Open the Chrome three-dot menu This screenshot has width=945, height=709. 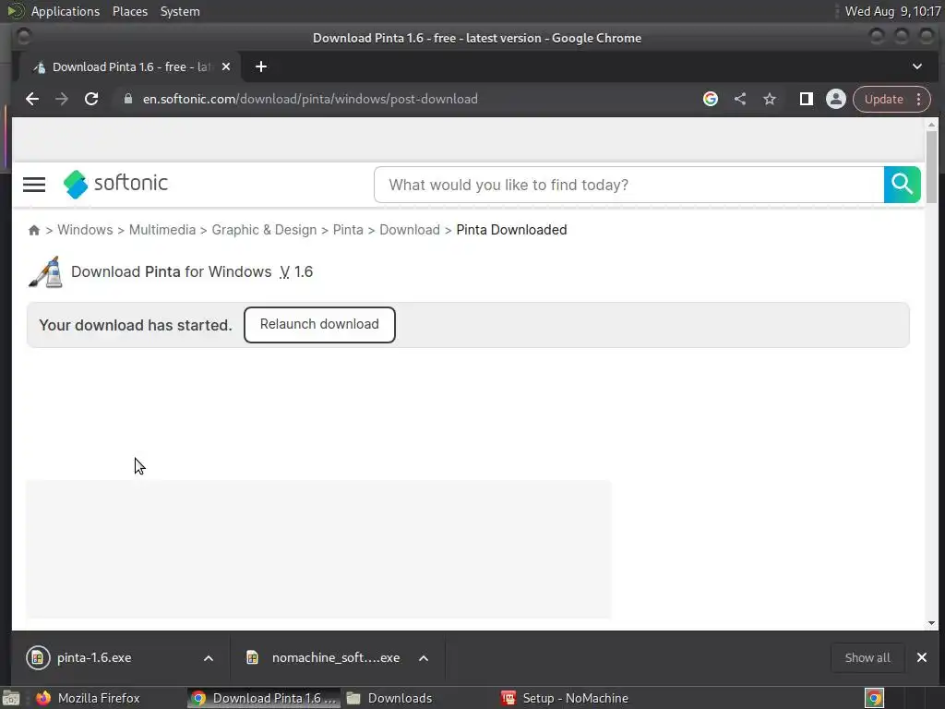click(919, 99)
